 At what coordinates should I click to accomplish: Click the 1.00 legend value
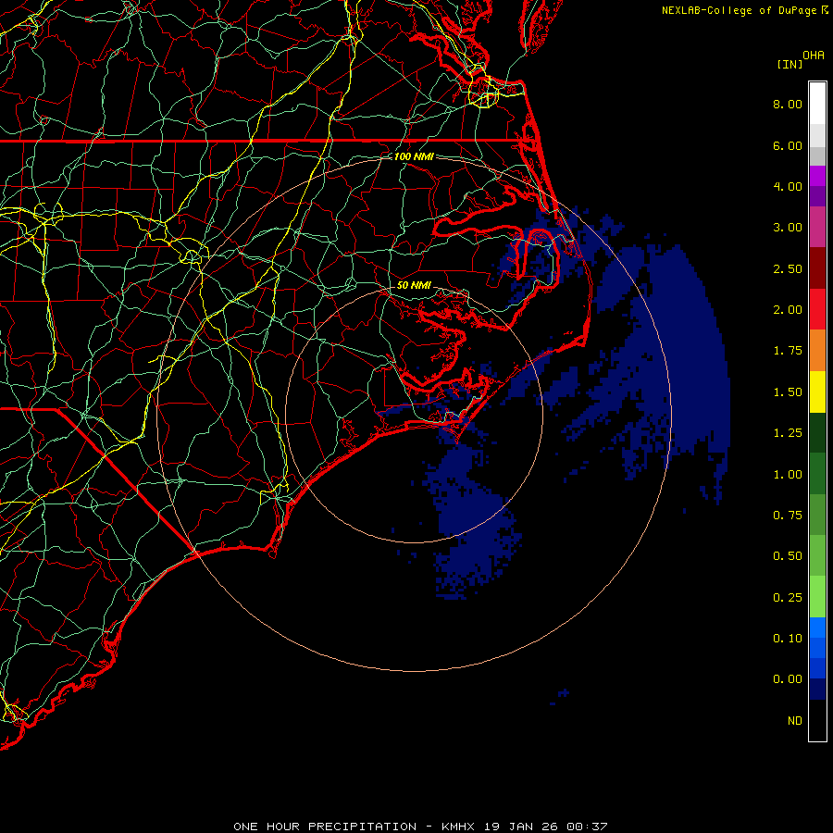coord(788,475)
